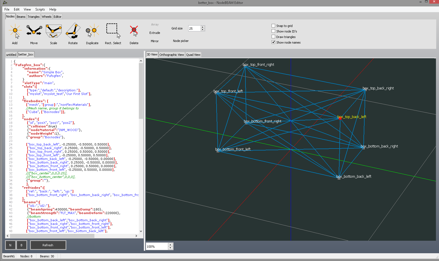Click scroll down arrow in code editor
The width and height of the screenshot is (439, 261).
pyautogui.click(x=141, y=231)
